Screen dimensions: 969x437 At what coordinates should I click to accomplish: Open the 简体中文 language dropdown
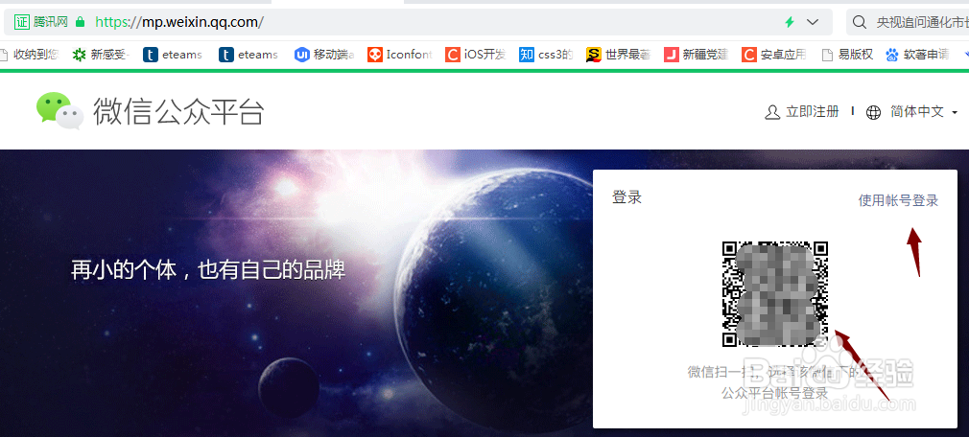coord(924,112)
